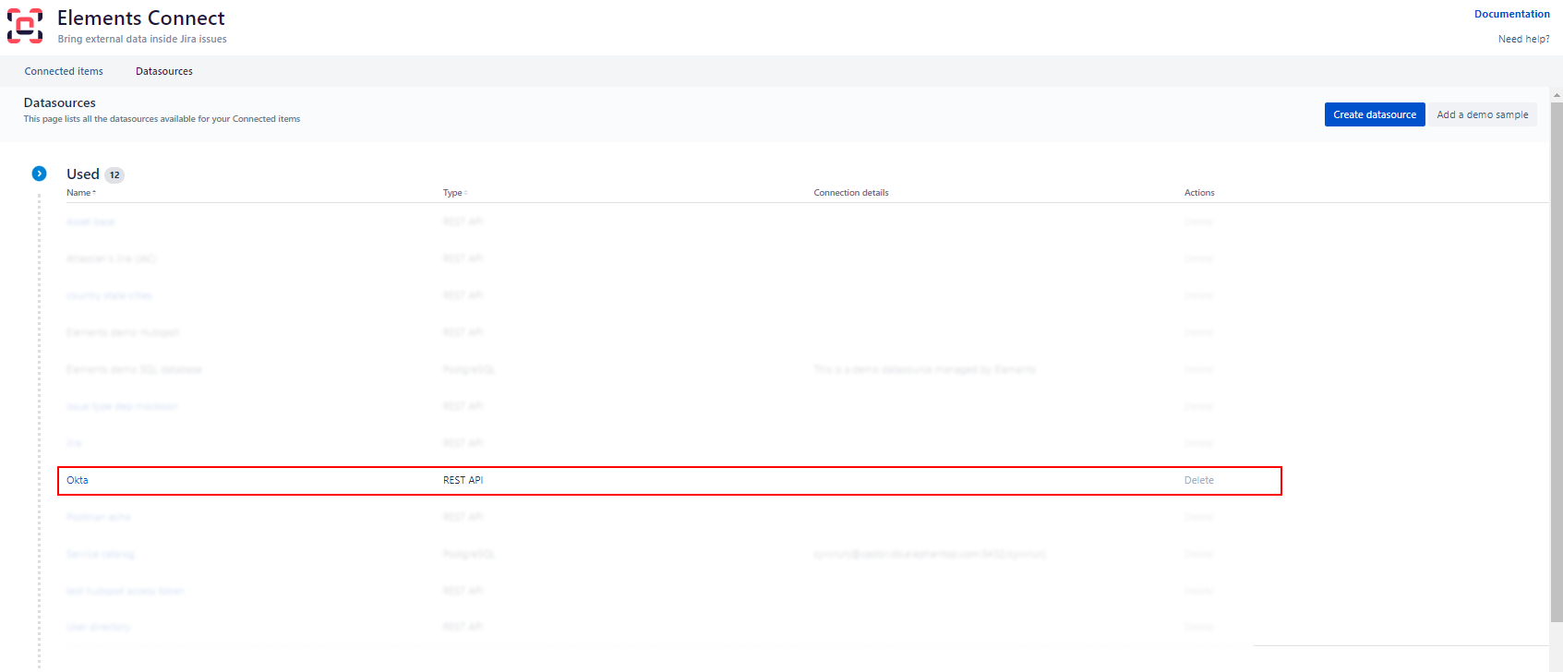Click the scrollbar up arrow
1563x672 pixels.
tap(1557, 94)
